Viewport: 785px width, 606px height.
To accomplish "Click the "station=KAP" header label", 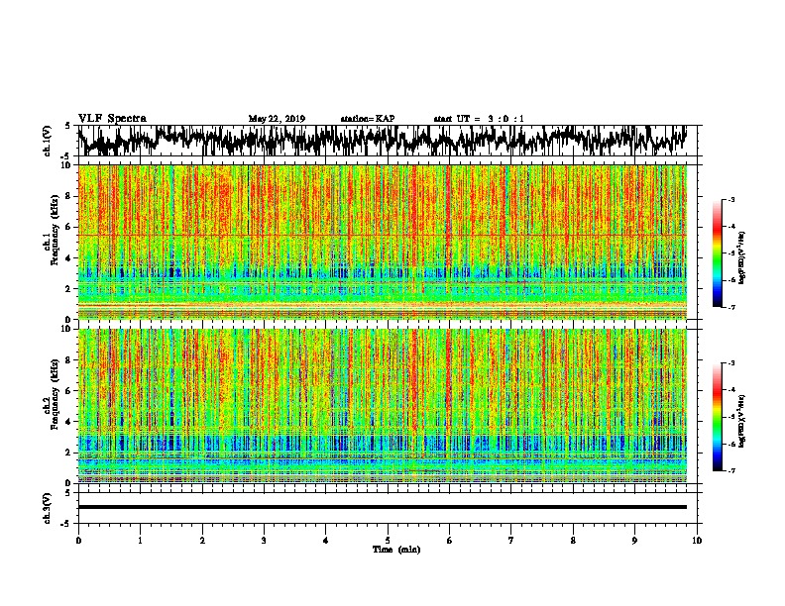I will pyautogui.click(x=368, y=119).
